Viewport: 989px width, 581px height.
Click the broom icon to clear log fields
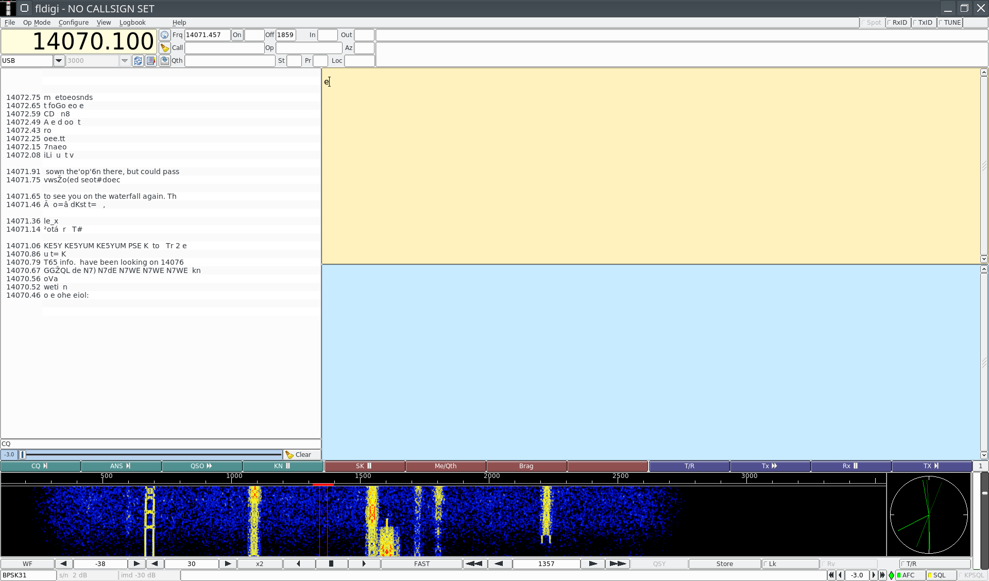[165, 48]
